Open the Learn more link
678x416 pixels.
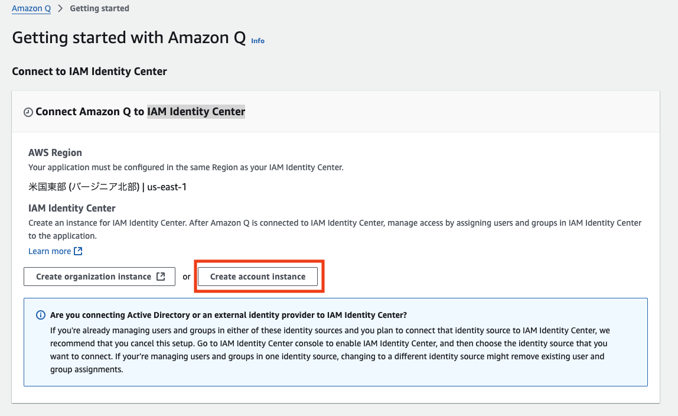coord(48,251)
